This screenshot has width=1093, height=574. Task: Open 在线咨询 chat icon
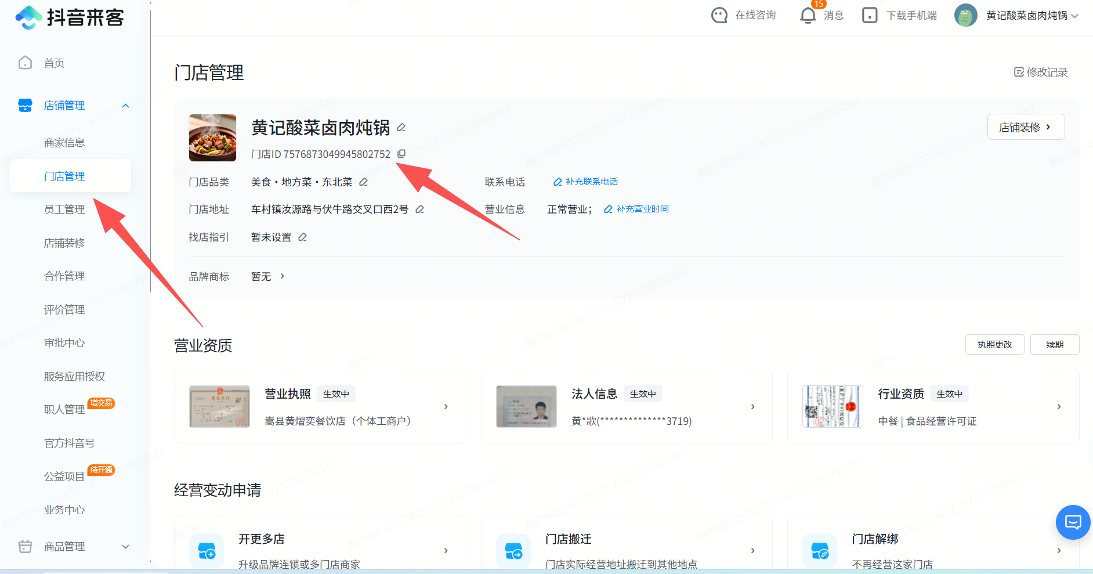coord(719,15)
